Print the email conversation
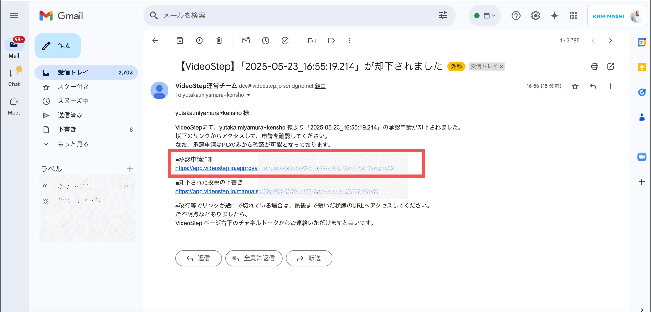 (x=594, y=66)
